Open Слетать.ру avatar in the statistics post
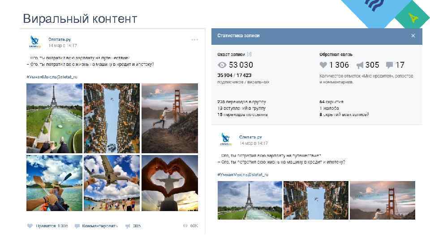The image size is (430, 242). [x=226, y=139]
